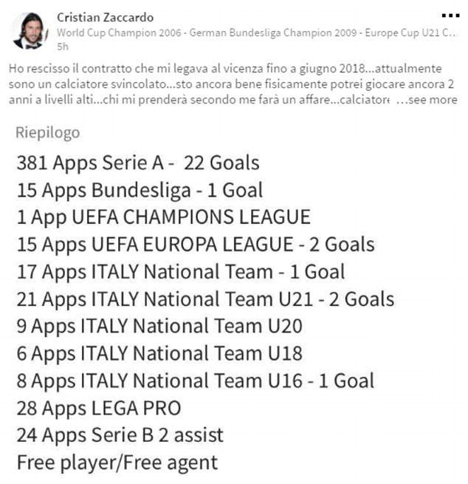Click the 17 Apps ITALY National Team line

pos(180,271)
